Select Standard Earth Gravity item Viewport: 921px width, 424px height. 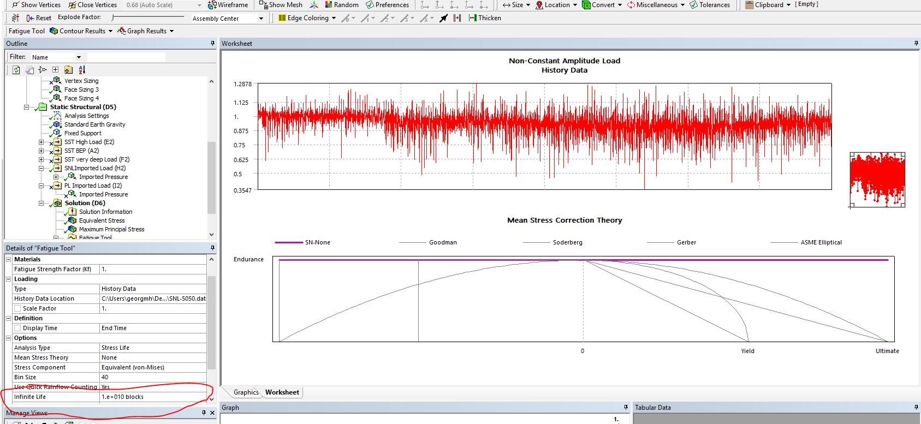(x=94, y=124)
